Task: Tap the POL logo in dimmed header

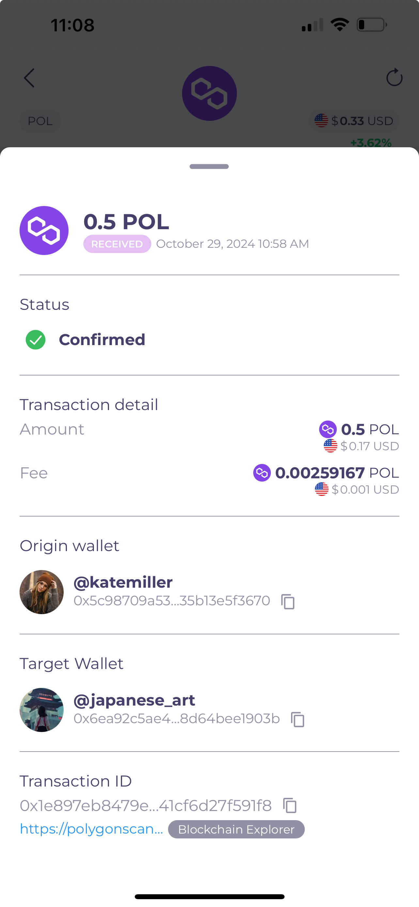Action: pos(209,93)
